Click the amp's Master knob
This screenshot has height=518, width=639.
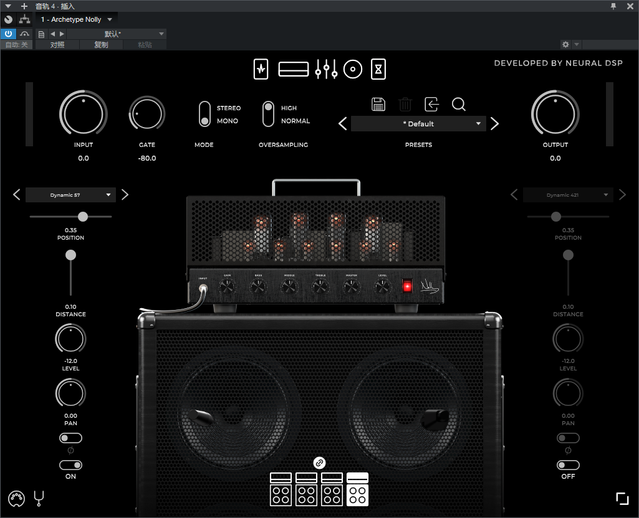[351, 287]
